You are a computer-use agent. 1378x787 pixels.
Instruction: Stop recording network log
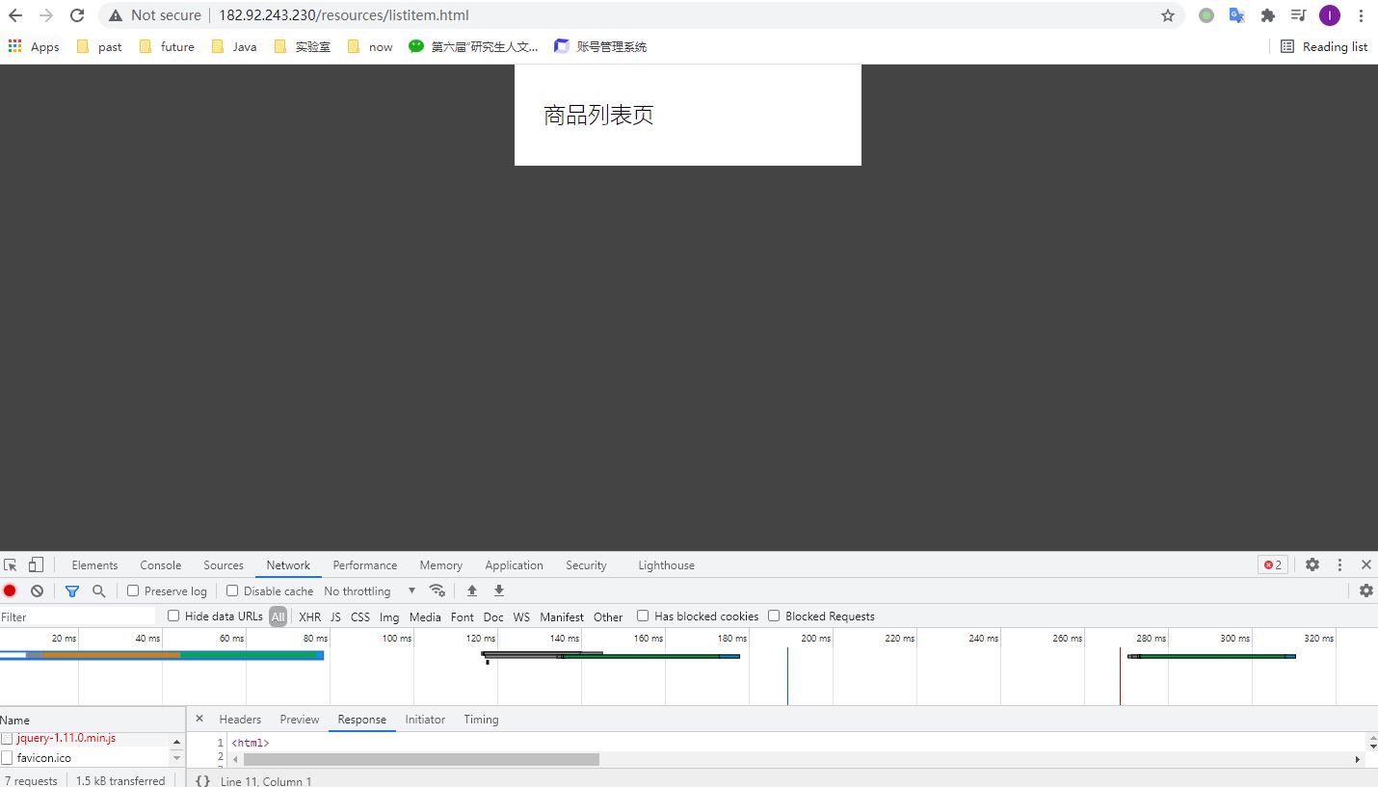(10, 590)
